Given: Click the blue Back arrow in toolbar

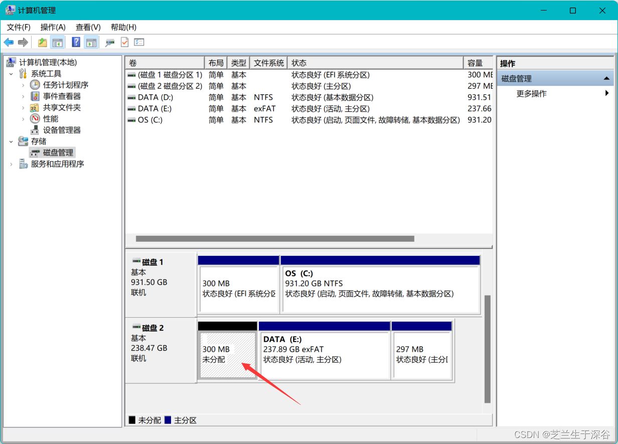Looking at the screenshot, I should [x=9, y=42].
